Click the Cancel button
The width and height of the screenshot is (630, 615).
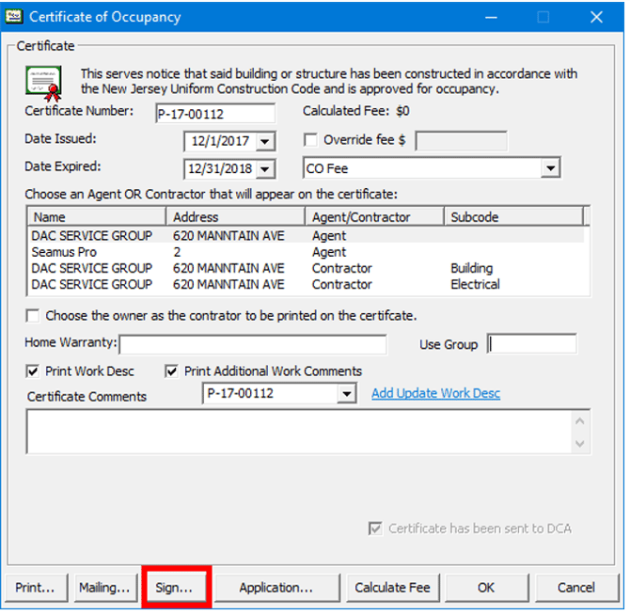click(576, 588)
